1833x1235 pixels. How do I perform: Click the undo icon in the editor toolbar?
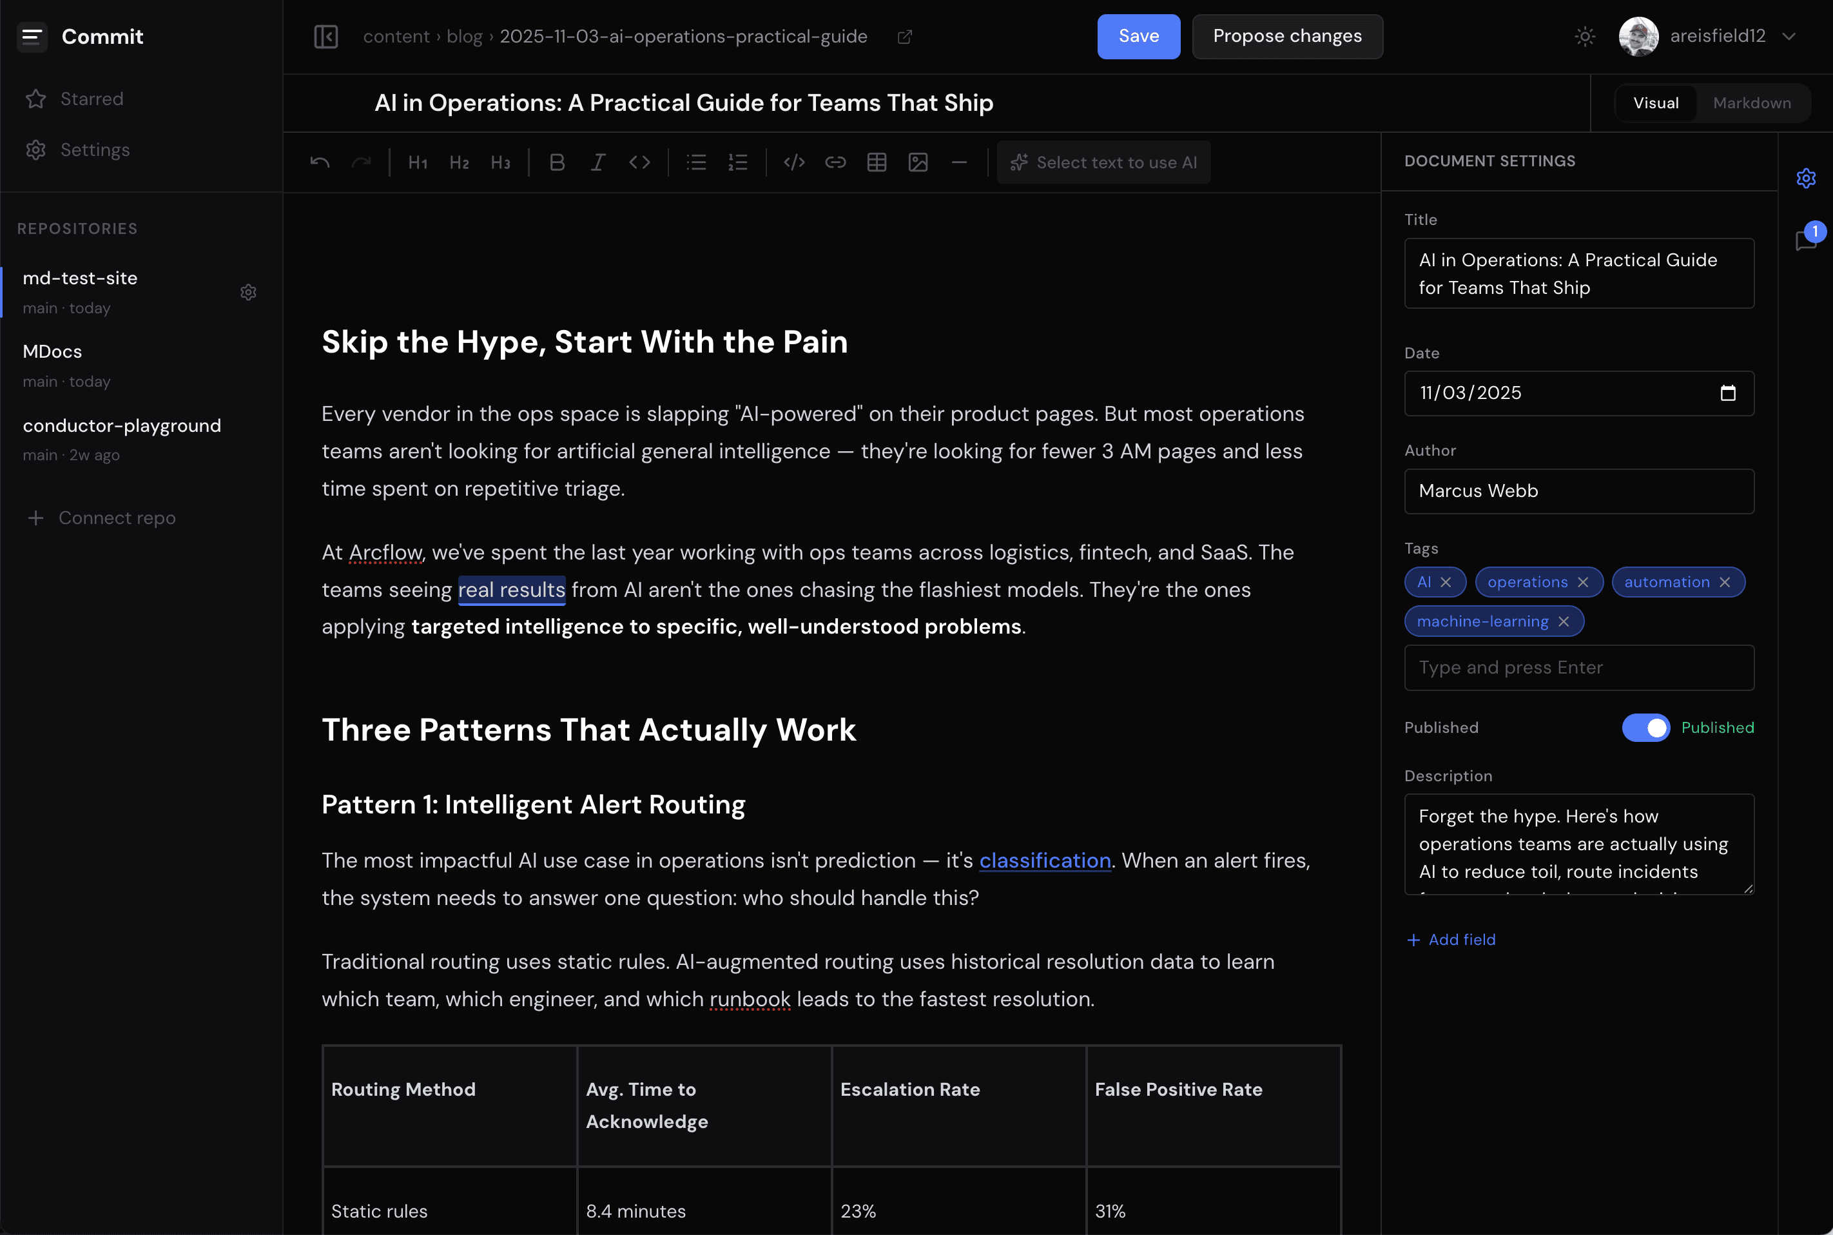pyautogui.click(x=319, y=162)
